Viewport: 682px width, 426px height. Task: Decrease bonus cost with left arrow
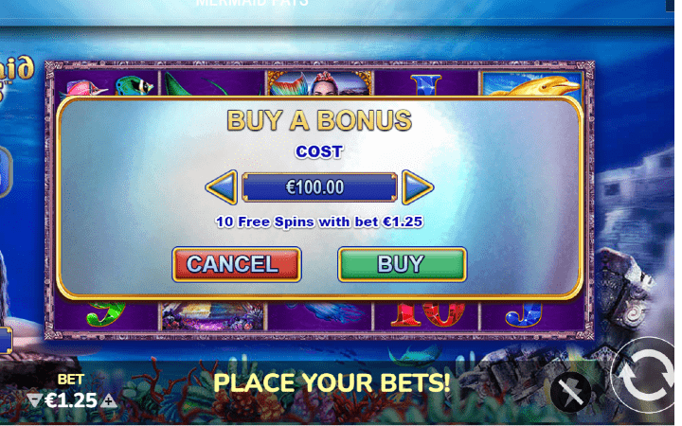222,187
